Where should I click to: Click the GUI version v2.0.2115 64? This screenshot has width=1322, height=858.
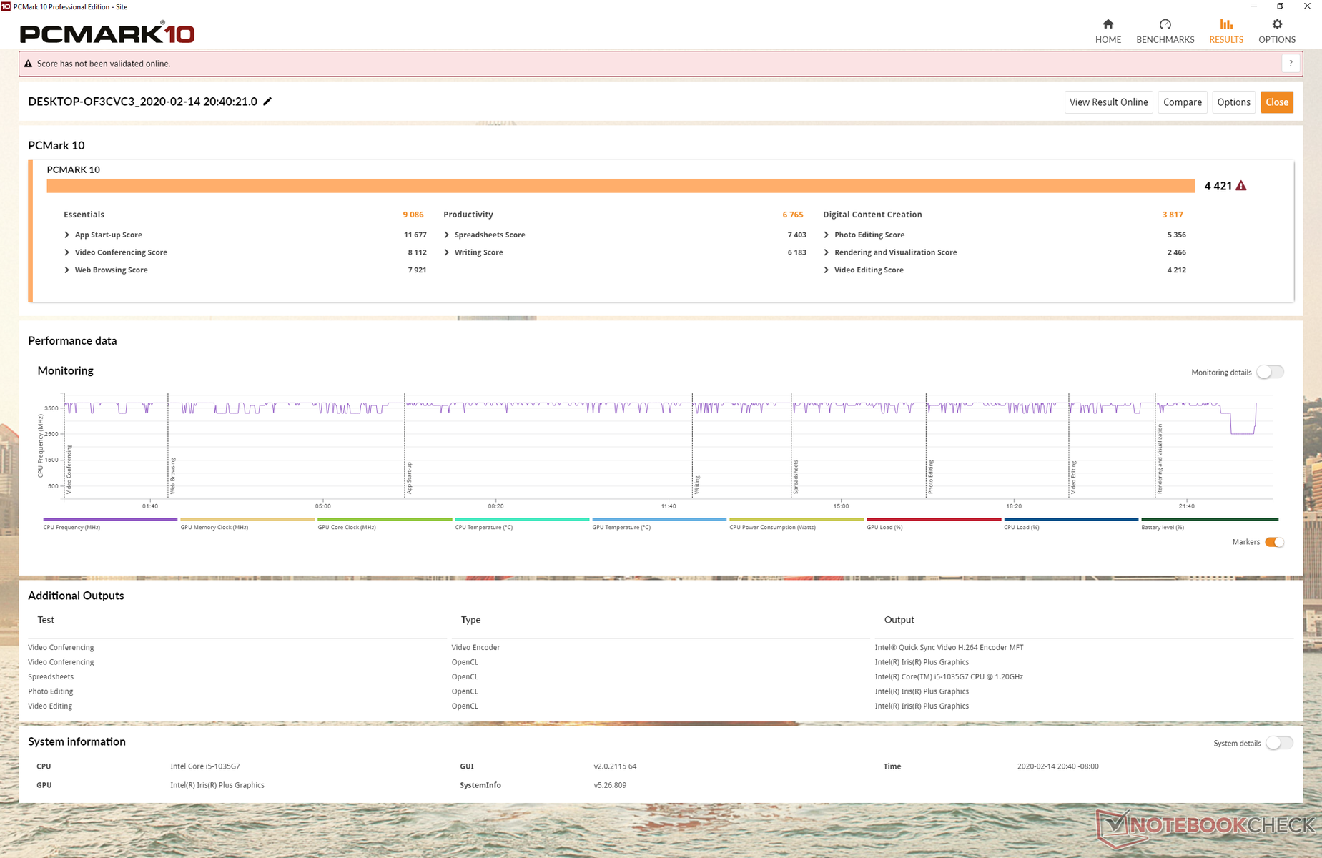pyautogui.click(x=615, y=766)
